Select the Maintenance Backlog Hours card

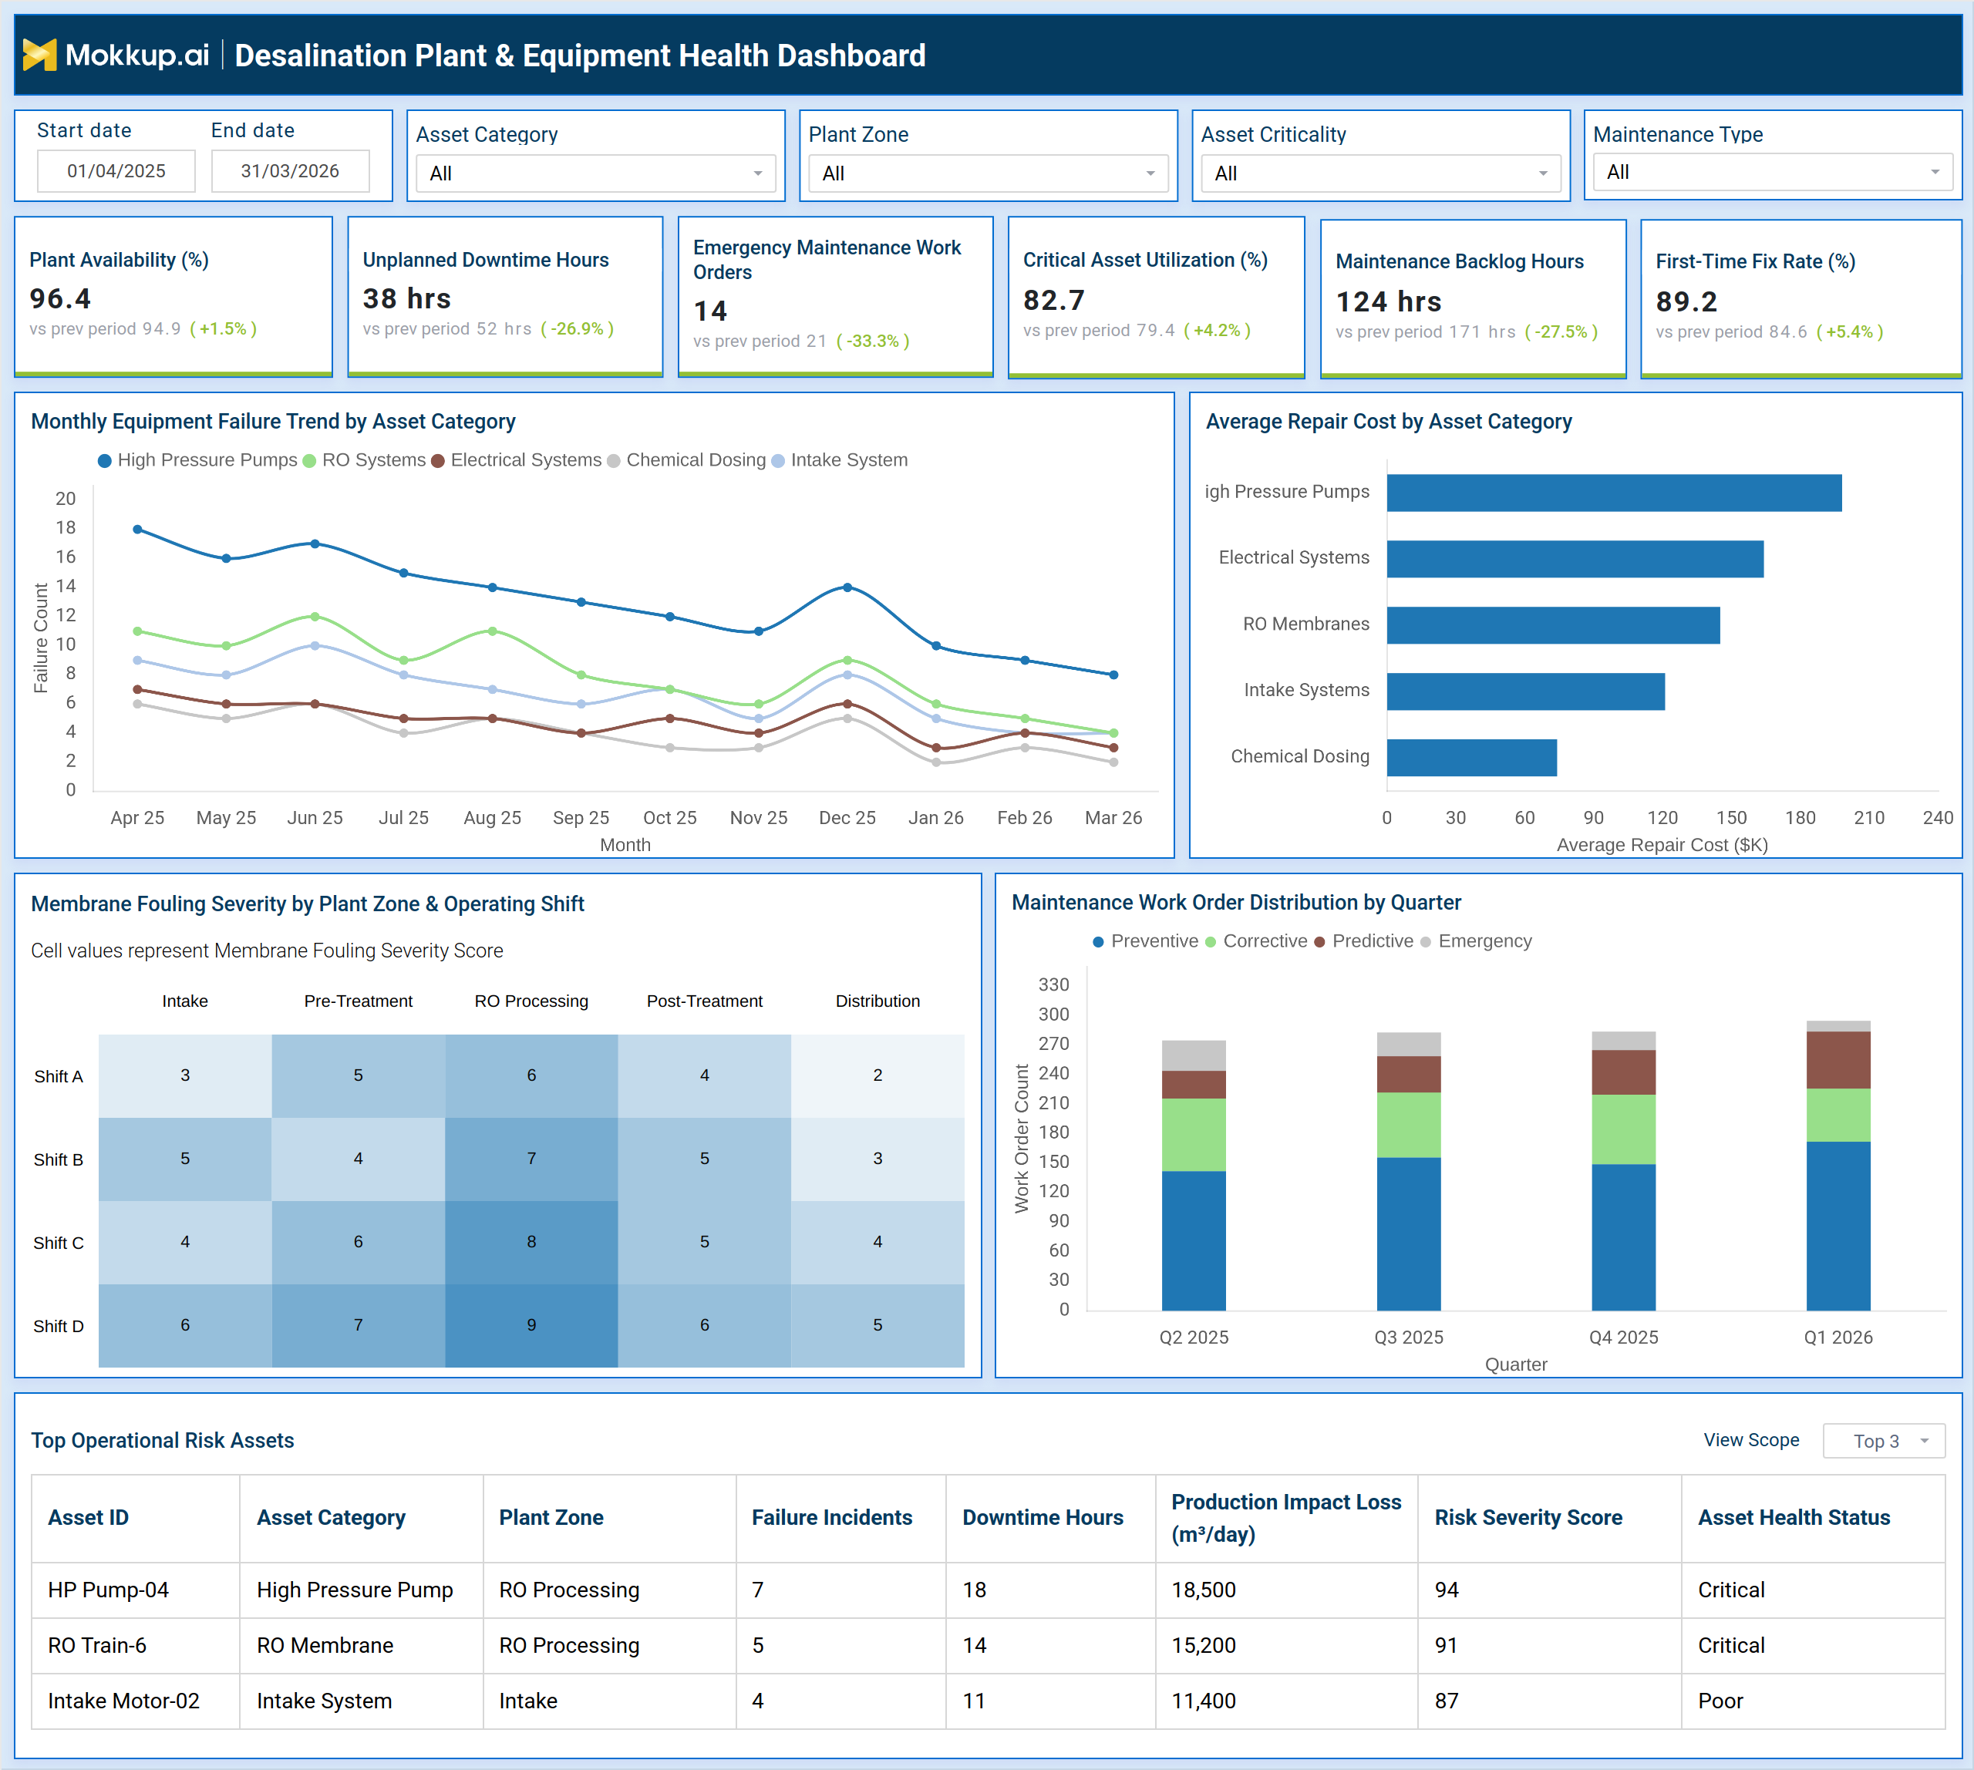pyautogui.click(x=1472, y=298)
